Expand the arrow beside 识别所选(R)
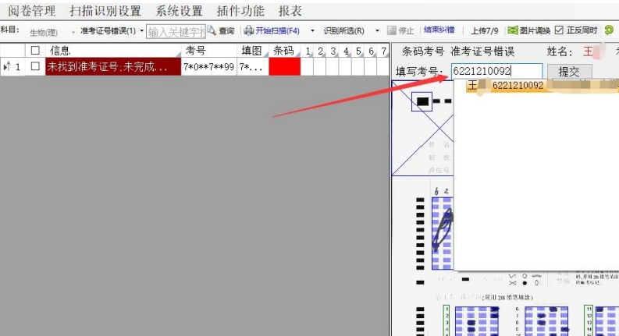The image size is (619, 336). point(377,30)
